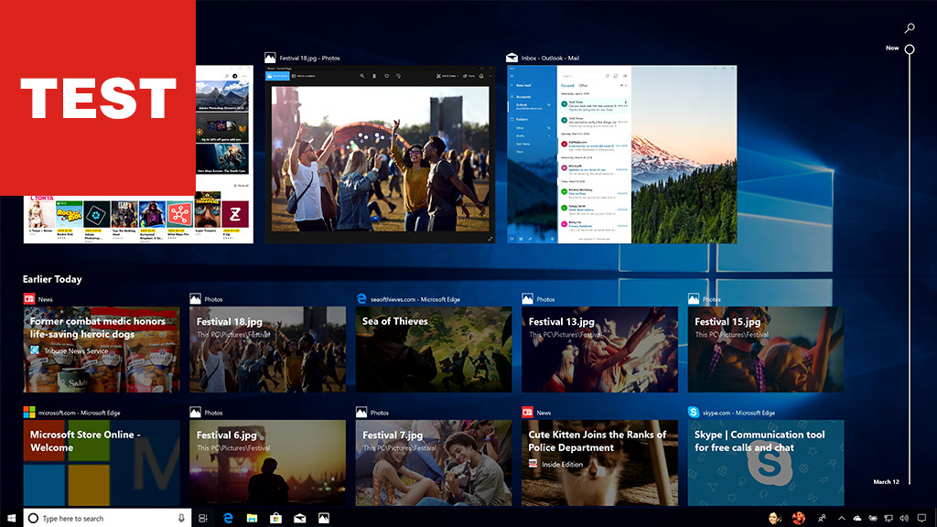
Task: Click the heart favorite icon in Photos window
Action: click(x=387, y=76)
